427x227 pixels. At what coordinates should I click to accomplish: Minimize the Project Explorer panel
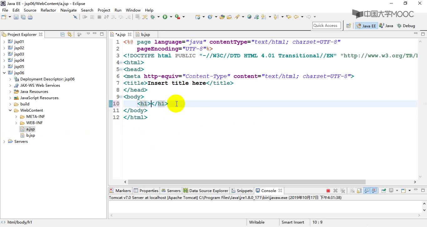click(95, 34)
